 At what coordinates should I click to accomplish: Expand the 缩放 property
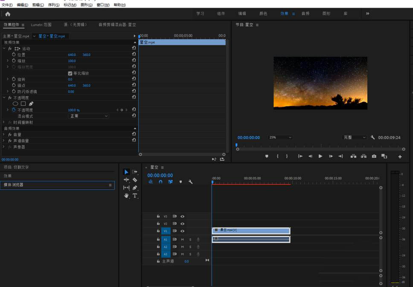pyautogui.click(x=8, y=61)
